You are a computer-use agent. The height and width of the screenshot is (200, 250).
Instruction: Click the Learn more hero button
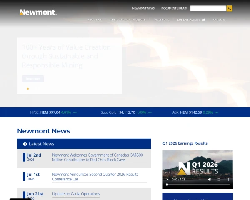(33, 79)
